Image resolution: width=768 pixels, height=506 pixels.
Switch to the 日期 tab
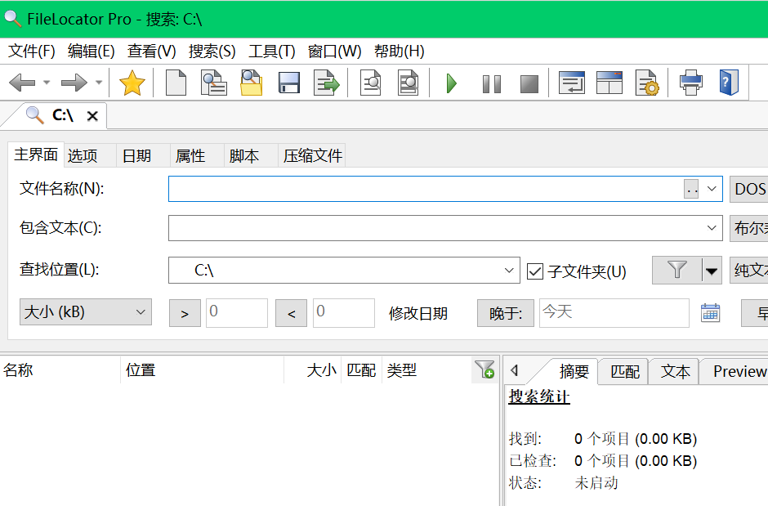point(136,155)
